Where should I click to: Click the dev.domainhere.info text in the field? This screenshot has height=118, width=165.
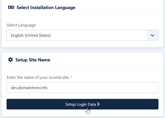click(29, 88)
